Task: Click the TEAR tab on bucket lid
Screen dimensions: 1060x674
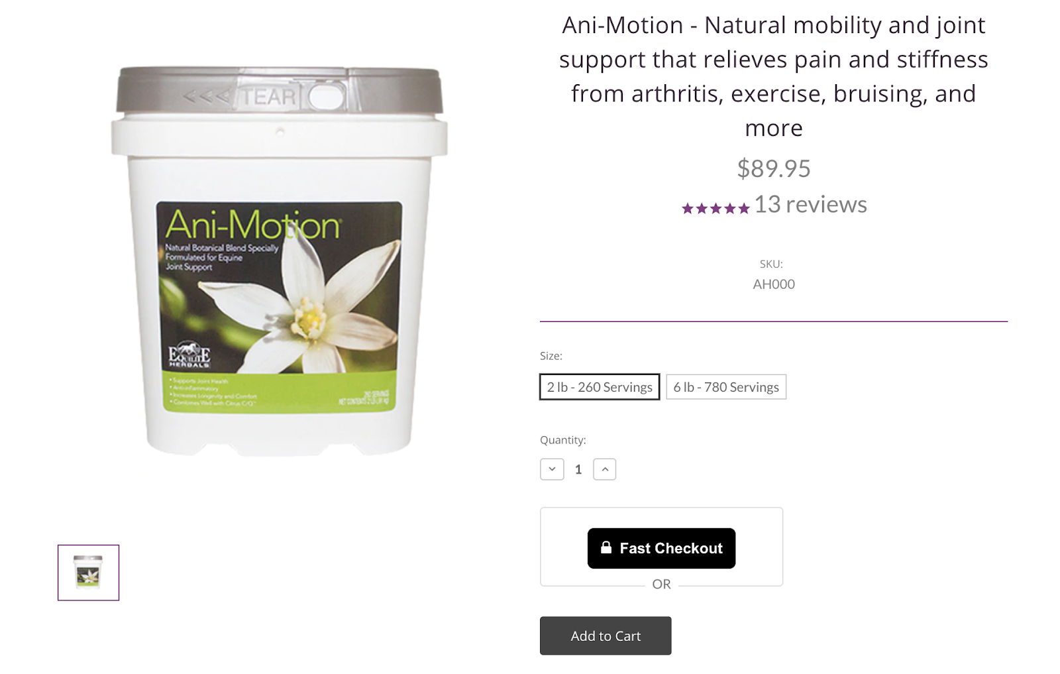Action: (268, 97)
